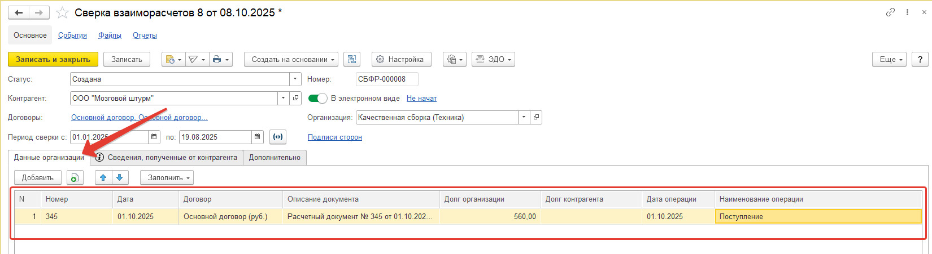Add document to favorites with star icon

pos(62,13)
